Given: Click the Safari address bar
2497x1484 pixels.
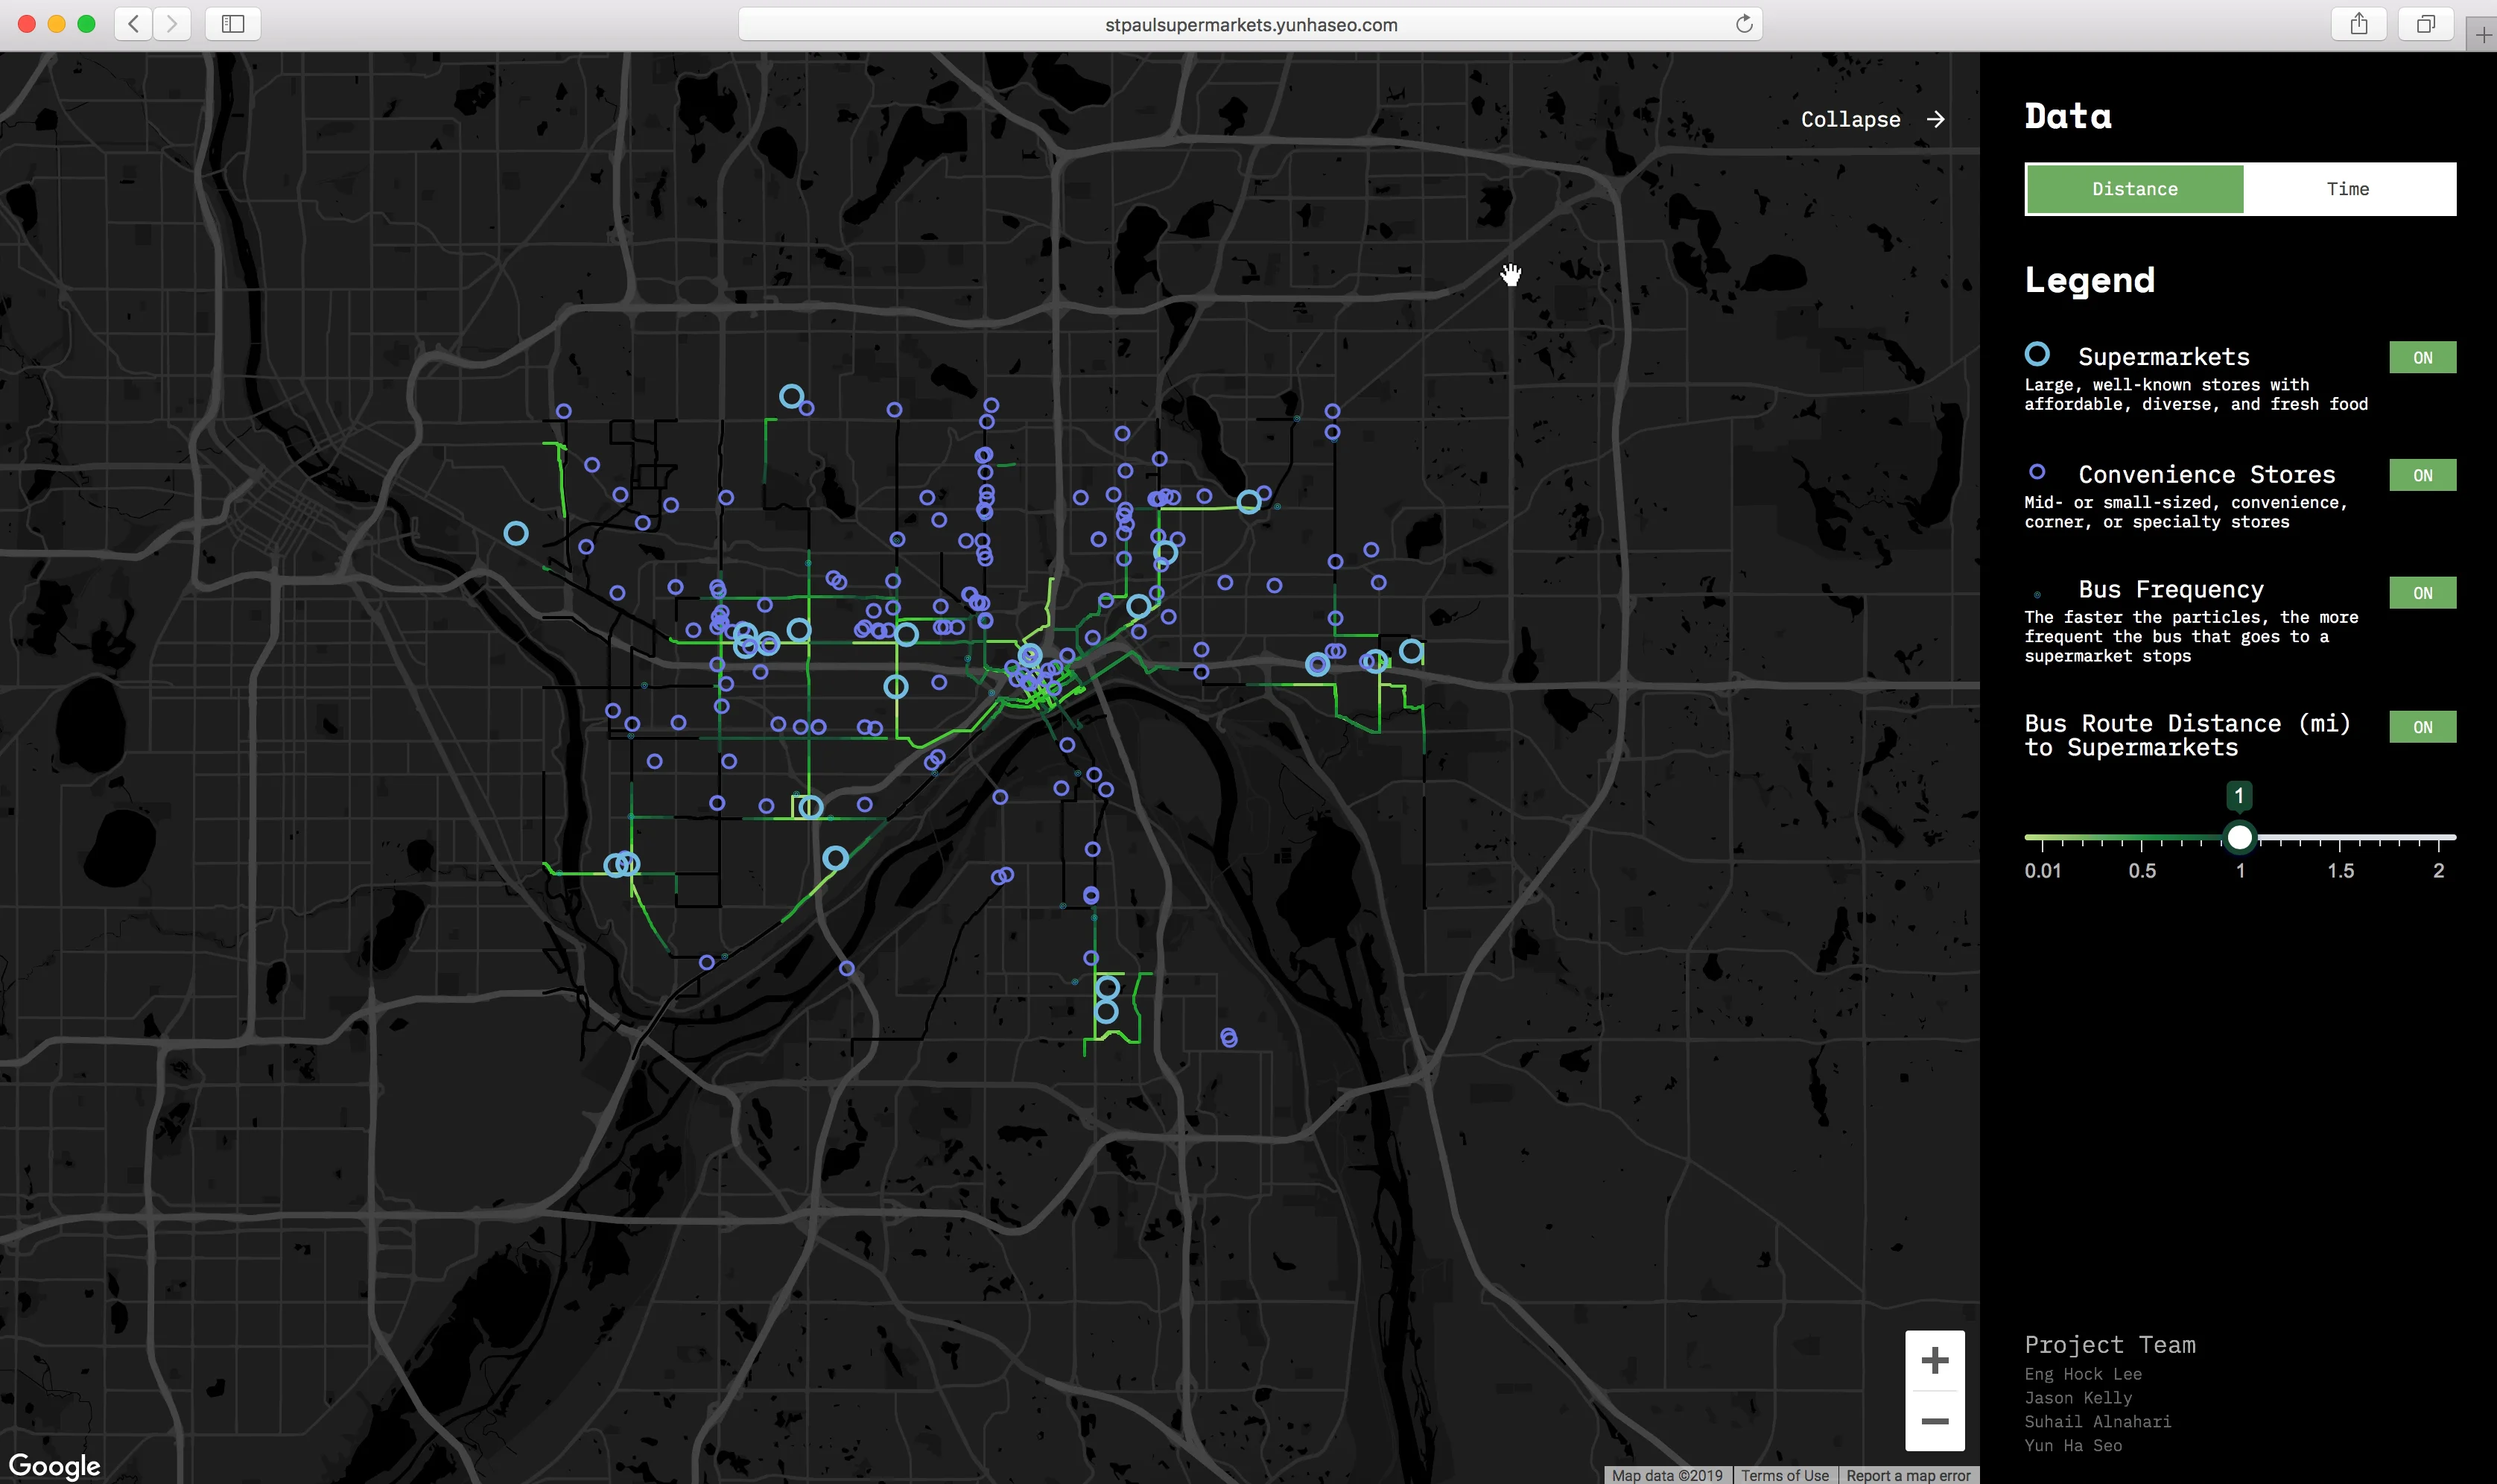Looking at the screenshot, I should pyautogui.click(x=1249, y=24).
